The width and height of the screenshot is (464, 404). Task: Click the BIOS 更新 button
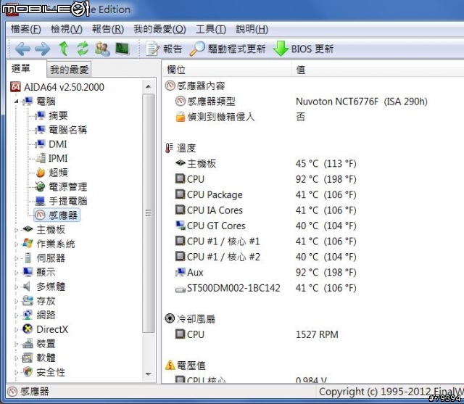coord(303,49)
